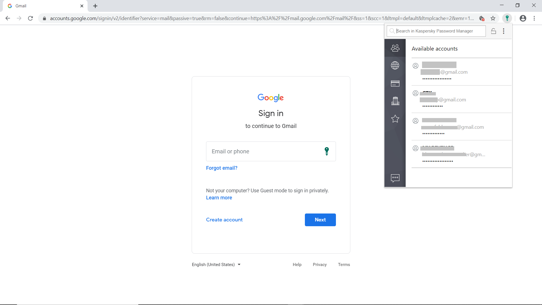Open Kaspersky popup three-dot menu
Screen dimensions: 542x305
tap(504, 31)
